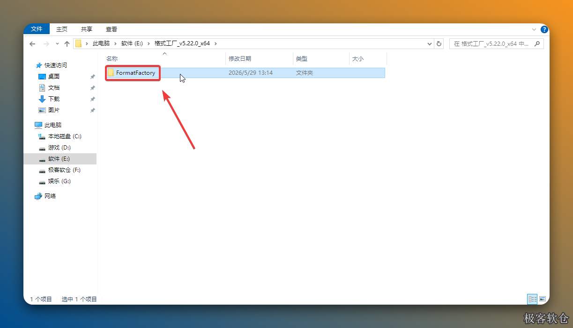Viewport: 573px width, 328px height.
Task: Click the pin icon beside 桌面
Action: (x=92, y=77)
